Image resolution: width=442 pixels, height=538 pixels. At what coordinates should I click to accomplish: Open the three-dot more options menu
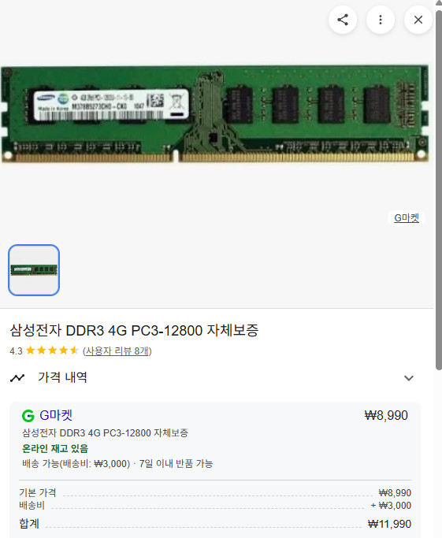(381, 20)
